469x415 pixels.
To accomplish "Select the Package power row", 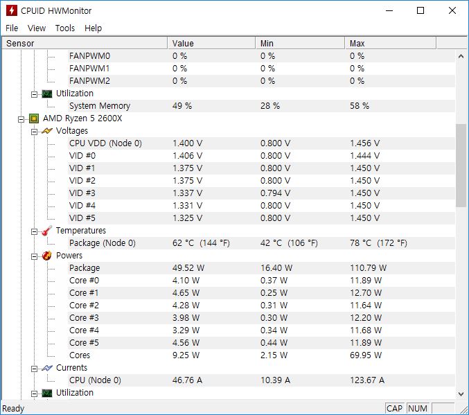I will pos(262,268).
